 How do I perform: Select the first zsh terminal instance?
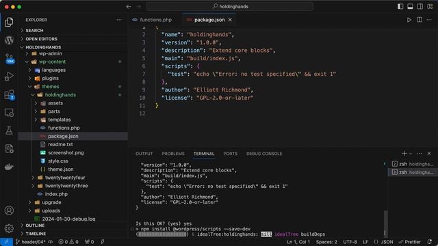pyautogui.click(x=412, y=164)
